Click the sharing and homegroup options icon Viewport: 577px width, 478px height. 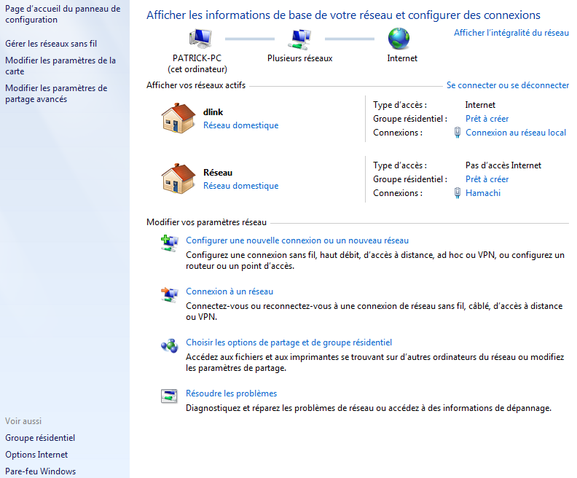click(169, 345)
